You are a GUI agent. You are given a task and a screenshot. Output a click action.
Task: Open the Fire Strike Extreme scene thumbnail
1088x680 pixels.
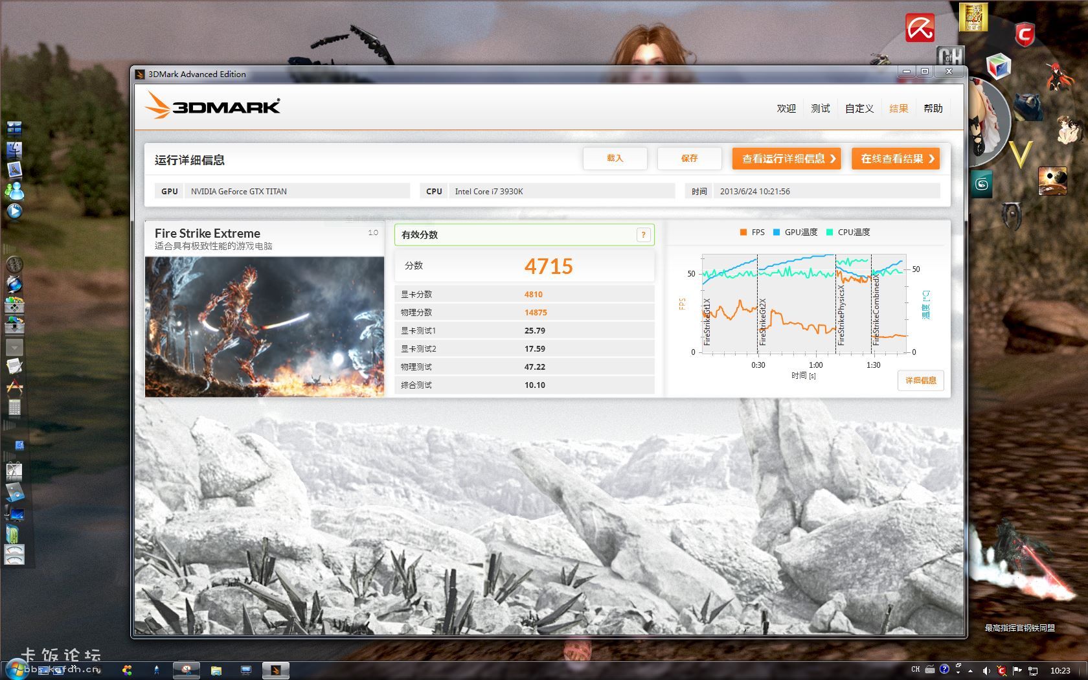click(264, 326)
